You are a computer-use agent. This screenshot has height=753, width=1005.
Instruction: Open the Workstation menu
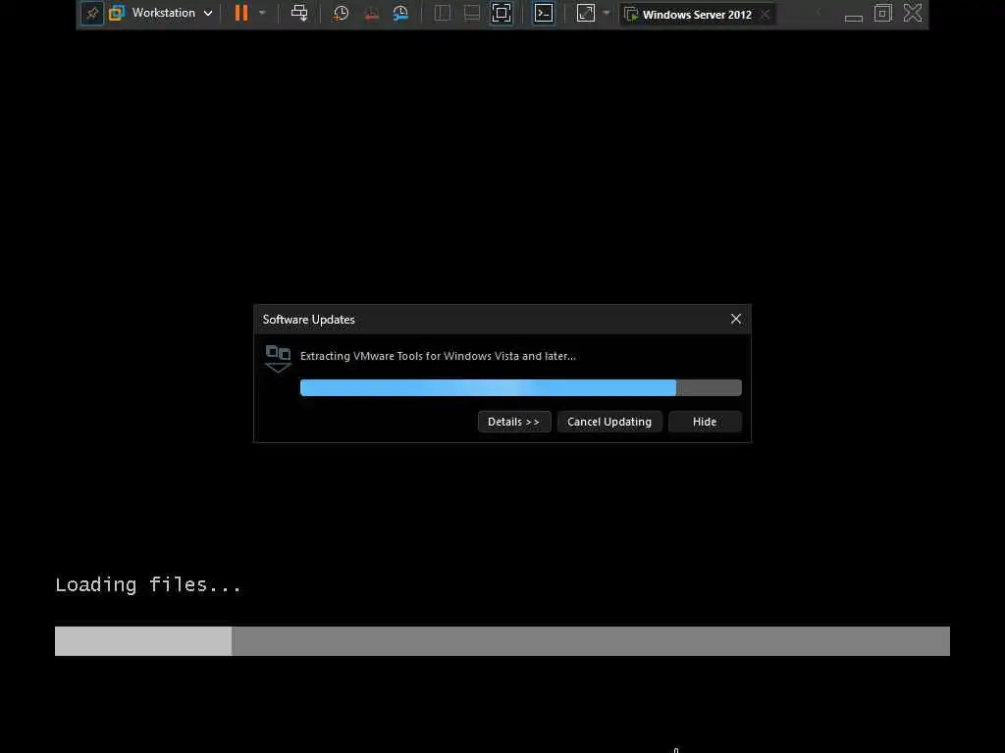coord(163,13)
